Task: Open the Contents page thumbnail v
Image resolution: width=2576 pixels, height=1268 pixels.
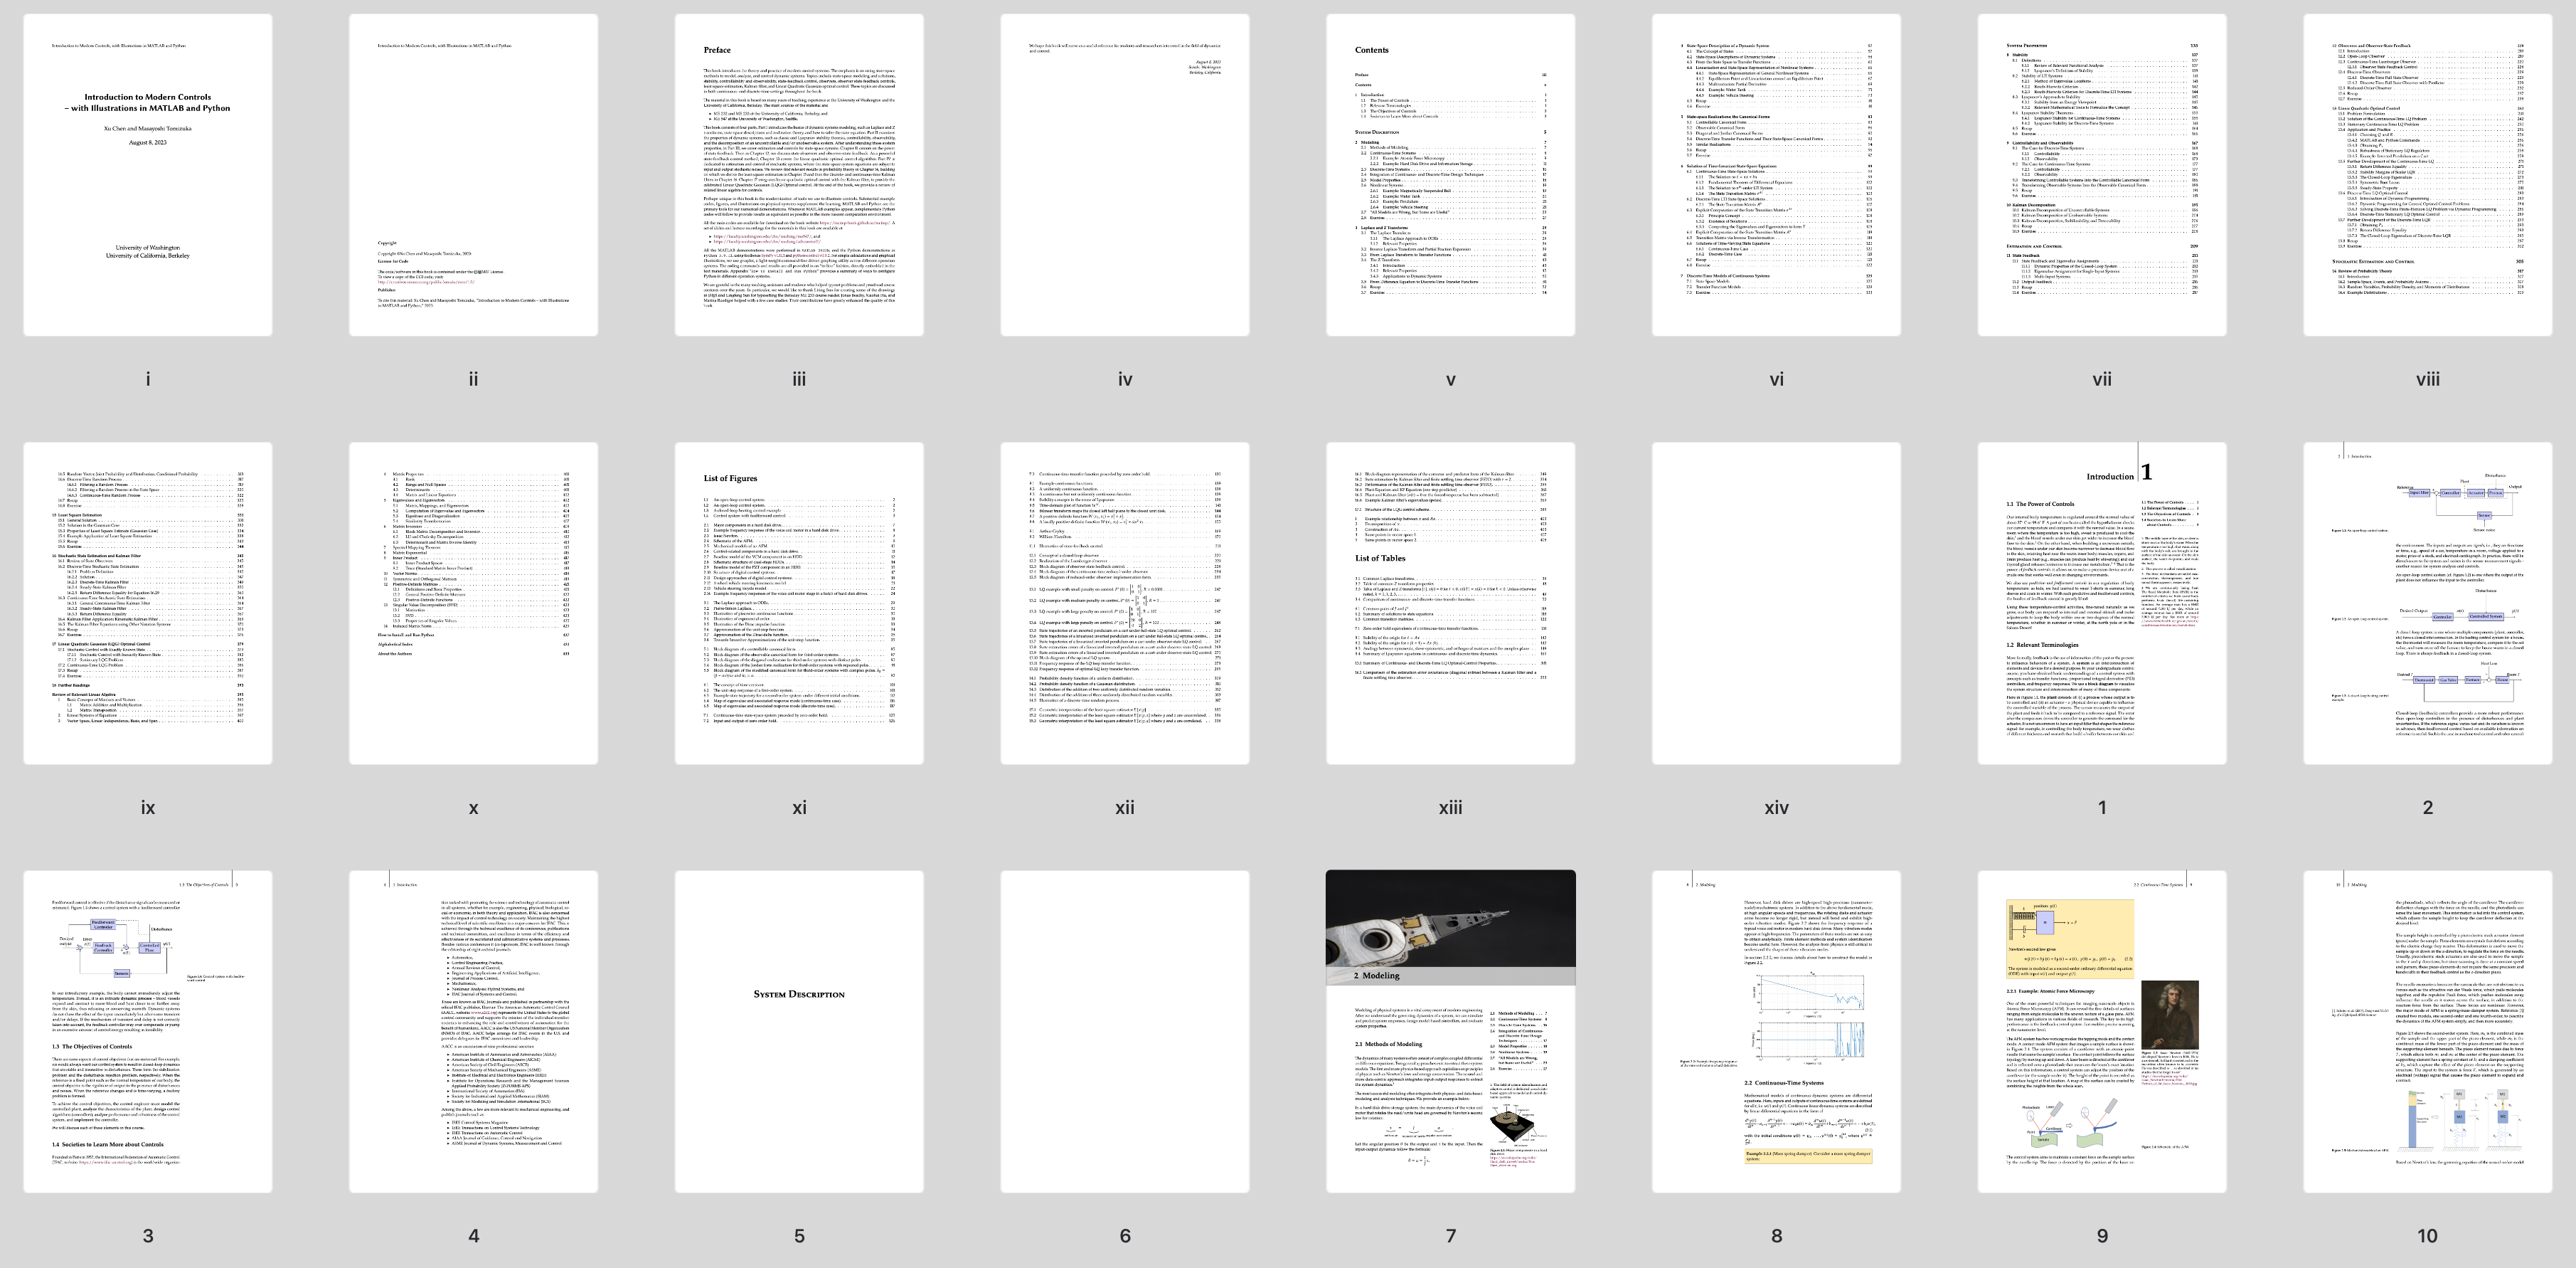Action: coord(1451,175)
